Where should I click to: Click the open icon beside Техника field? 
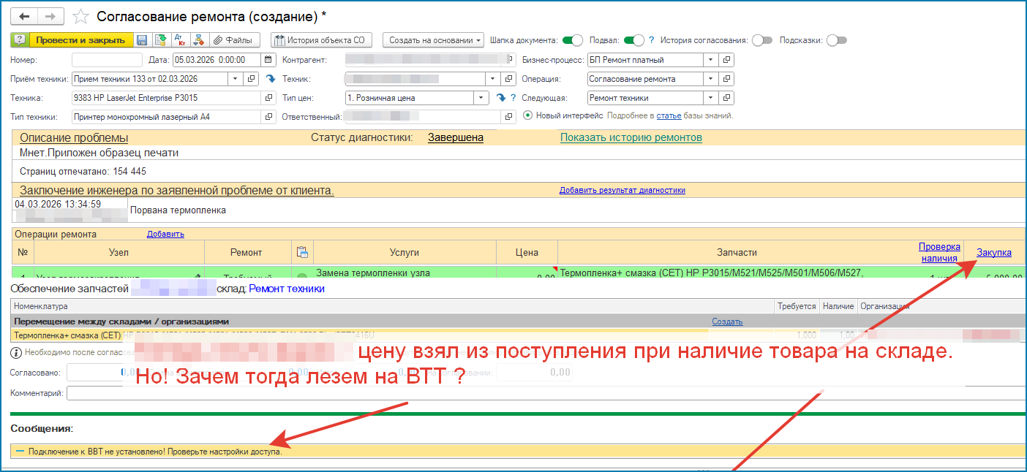[268, 98]
